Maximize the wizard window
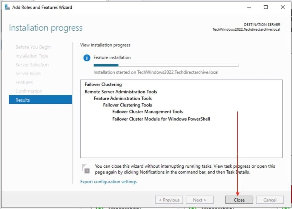Image resolution: width=292 pixels, height=209 pixels. (265, 7)
